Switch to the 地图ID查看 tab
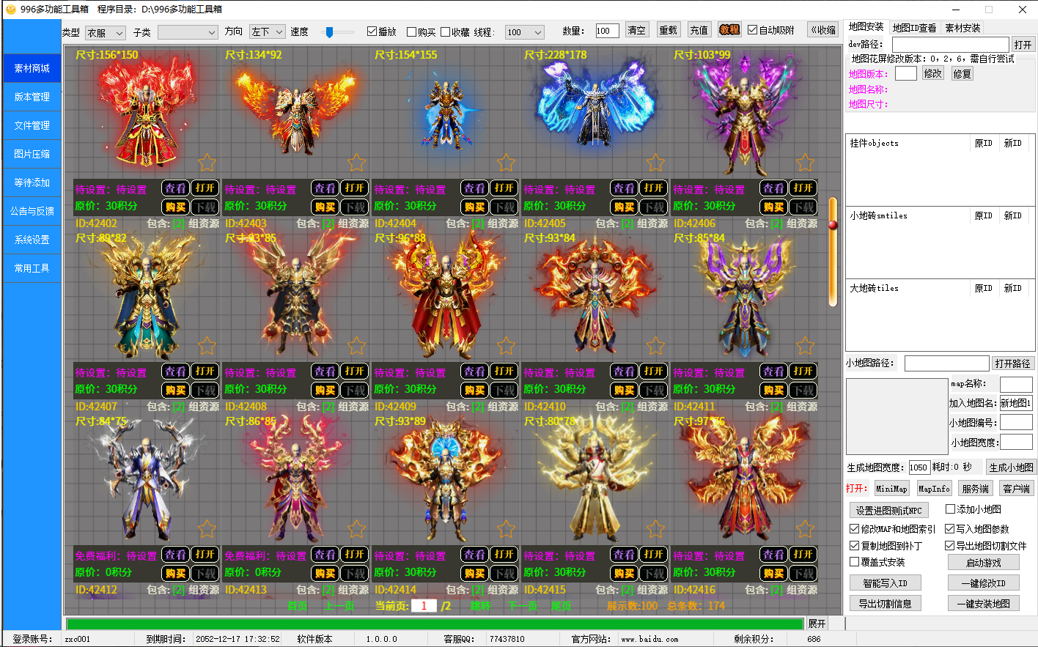Screen dimensions: 1038x647 pos(914,28)
